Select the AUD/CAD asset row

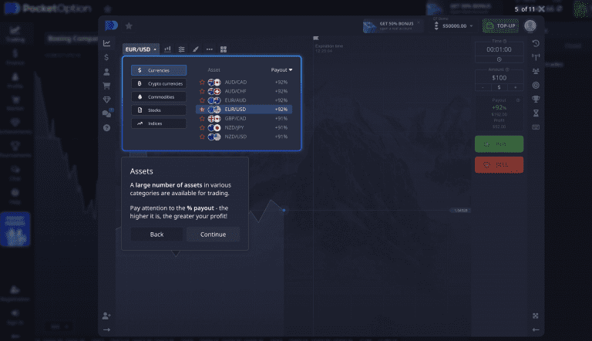click(244, 82)
